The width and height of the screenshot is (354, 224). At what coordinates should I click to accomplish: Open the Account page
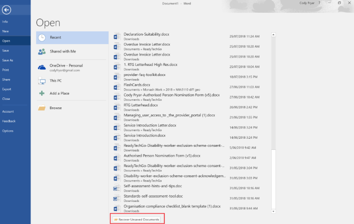pyautogui.click(x=15, y=111)
